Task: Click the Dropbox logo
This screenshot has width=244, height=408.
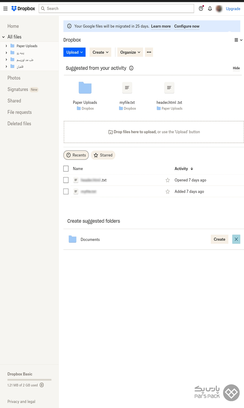Action: pyautogui.click(x=23, y=9)
